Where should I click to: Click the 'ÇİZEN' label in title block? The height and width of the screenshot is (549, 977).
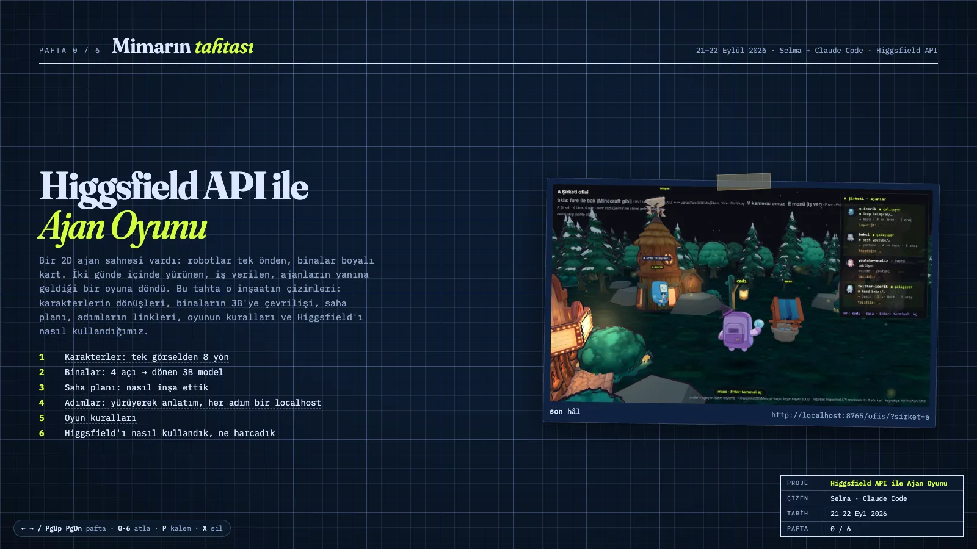pos(797,498)
